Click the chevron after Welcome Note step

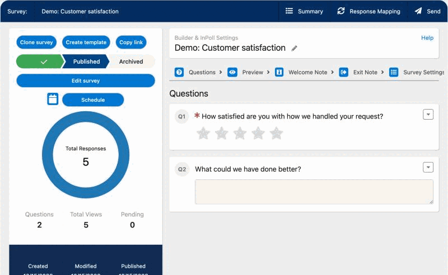(332, 72)
